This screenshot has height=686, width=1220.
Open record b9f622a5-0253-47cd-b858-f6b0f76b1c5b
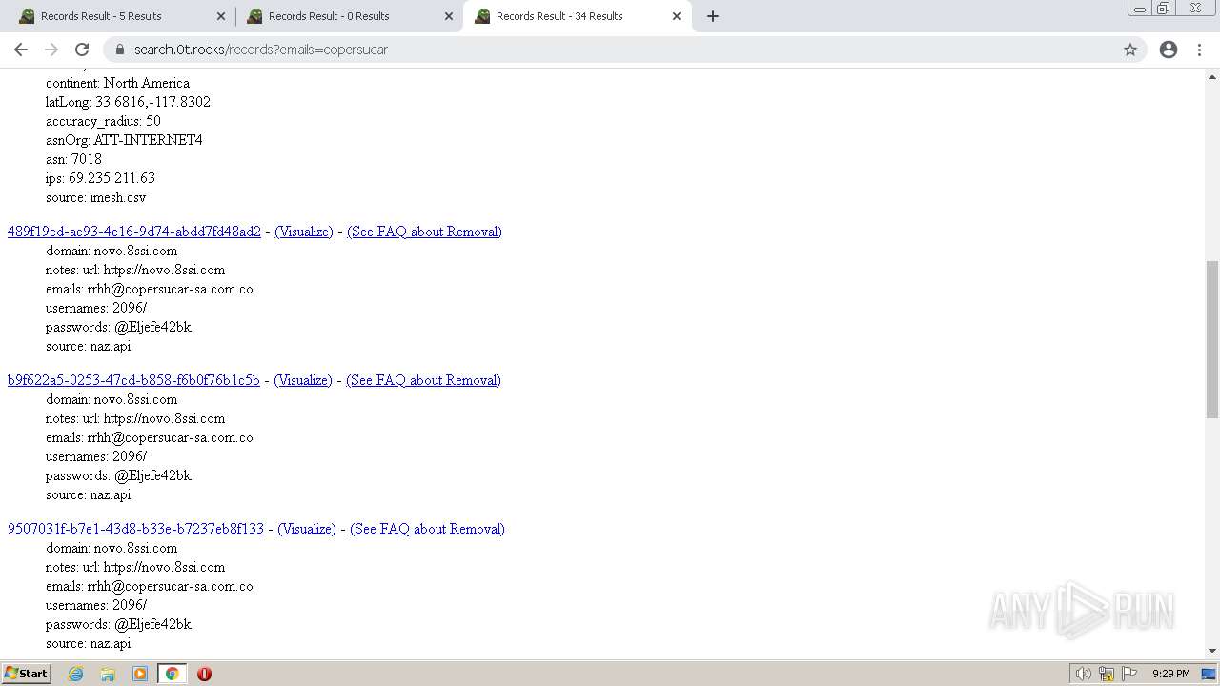133,380
